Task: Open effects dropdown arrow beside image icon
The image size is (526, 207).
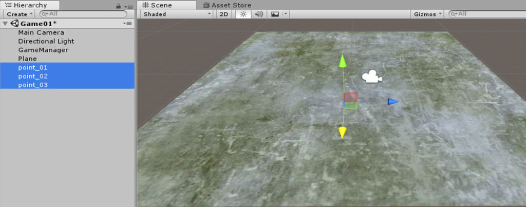Action: [286, 14]
